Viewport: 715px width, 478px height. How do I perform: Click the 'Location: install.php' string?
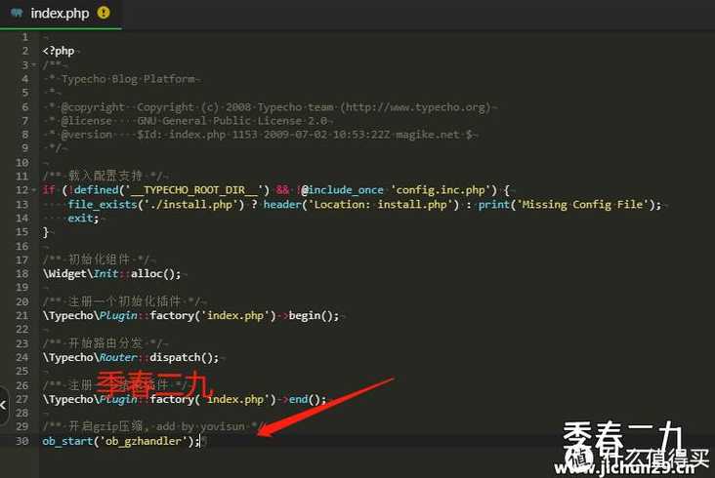tap(380, 205)
